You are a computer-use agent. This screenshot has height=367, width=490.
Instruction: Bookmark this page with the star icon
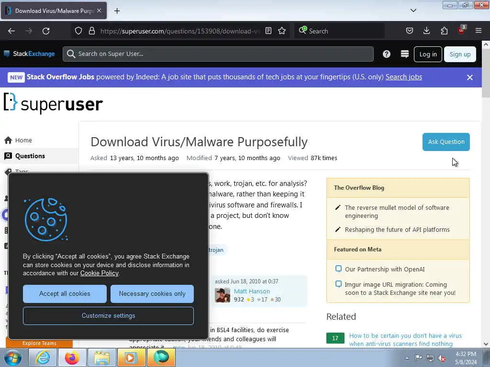[x=282, y=31]
